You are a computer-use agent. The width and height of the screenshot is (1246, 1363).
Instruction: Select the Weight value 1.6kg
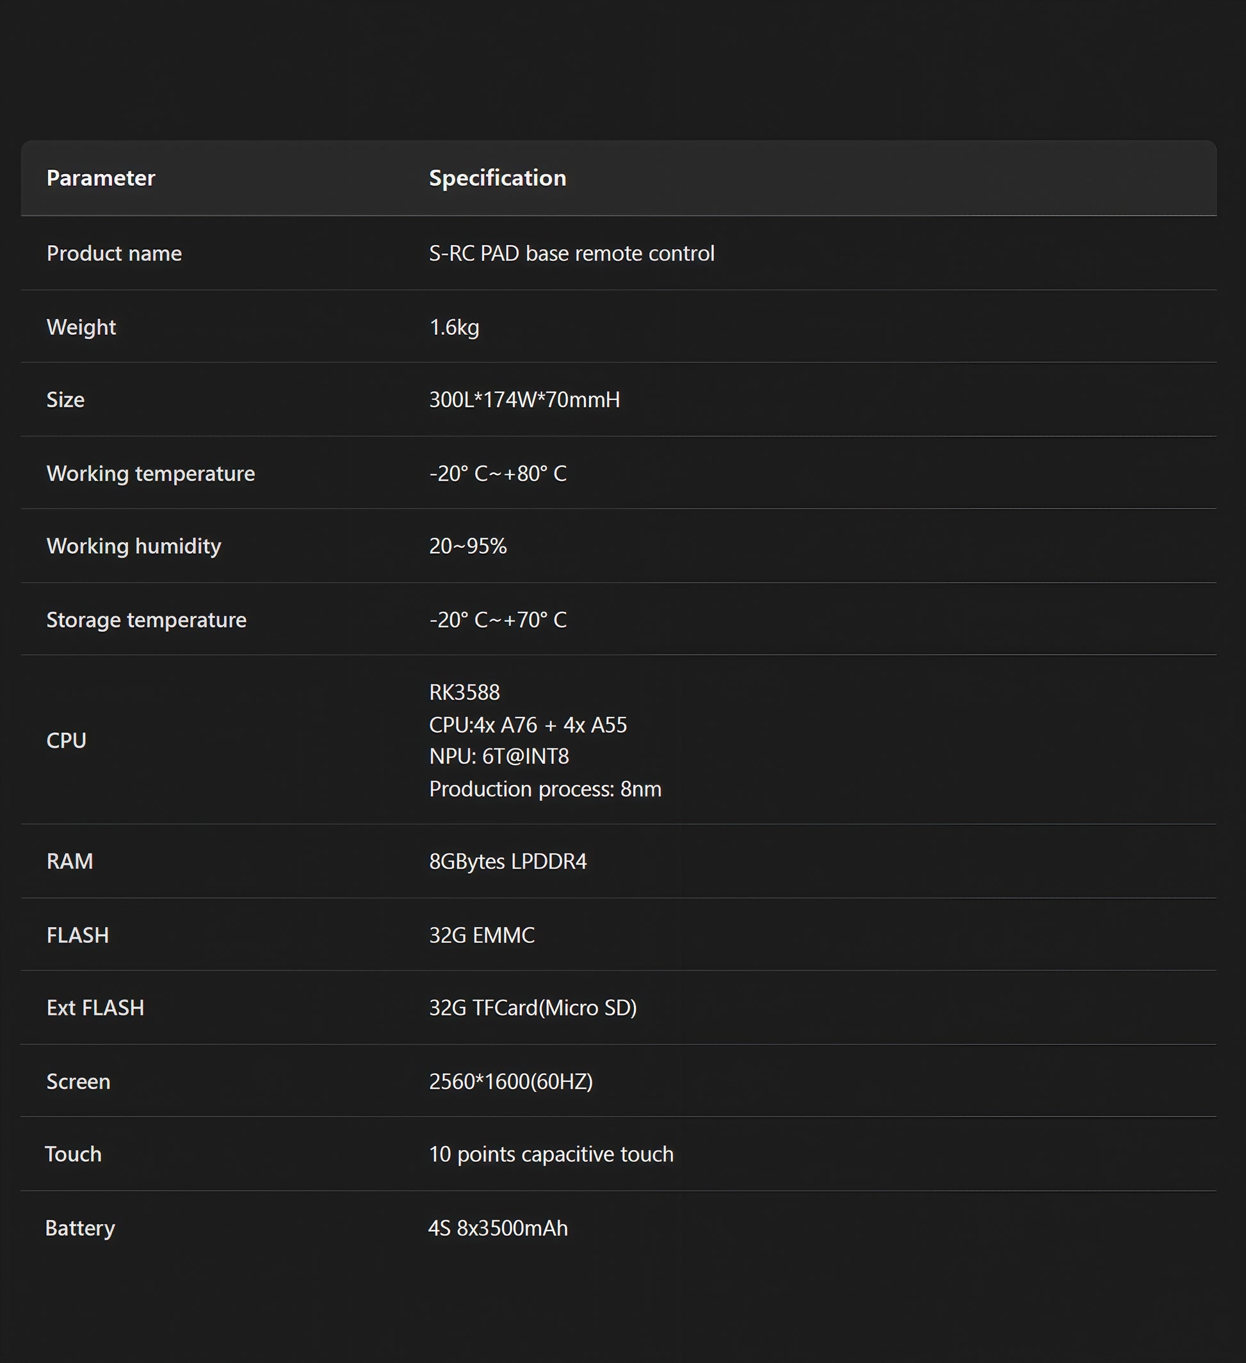(455, 327)
